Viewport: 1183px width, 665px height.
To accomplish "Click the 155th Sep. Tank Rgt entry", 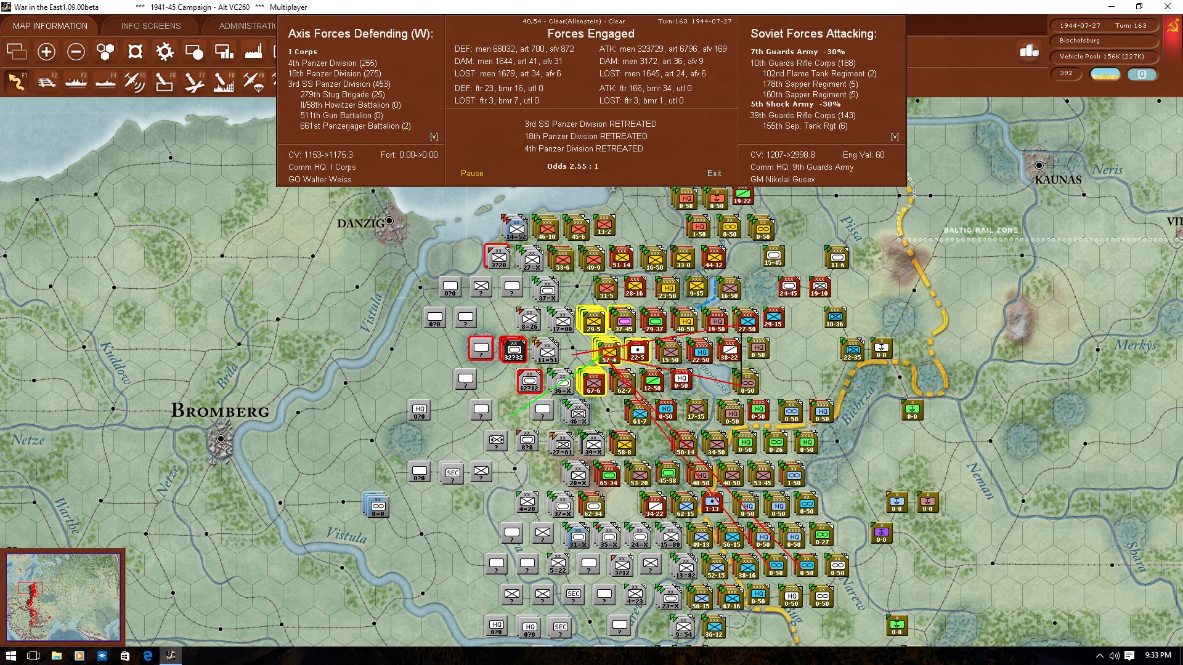I will pos(805,126).
